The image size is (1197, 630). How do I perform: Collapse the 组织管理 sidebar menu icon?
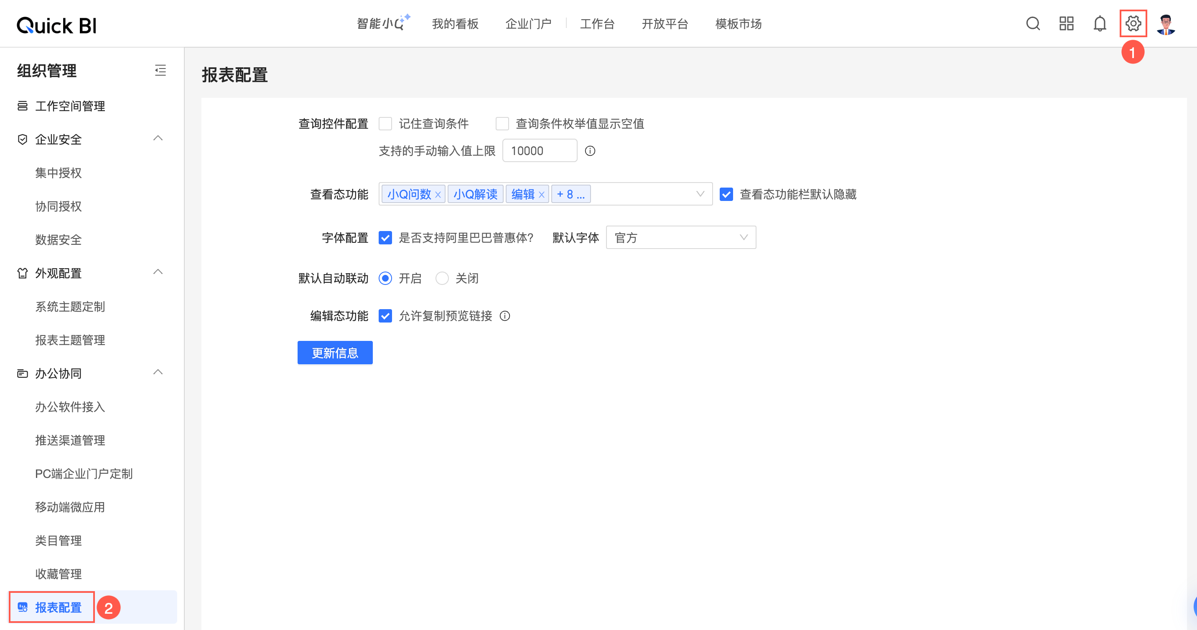pyautogui.click(x=160, y=71)
